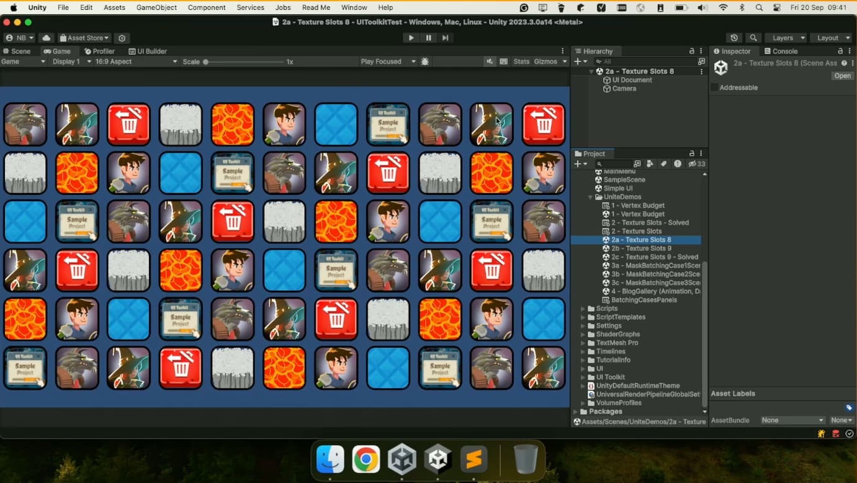Click the hidden items eye icon showing 33

[x=693, y=163]
